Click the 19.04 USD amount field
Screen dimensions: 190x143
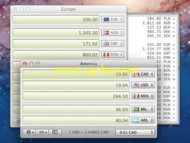[76, 85]
